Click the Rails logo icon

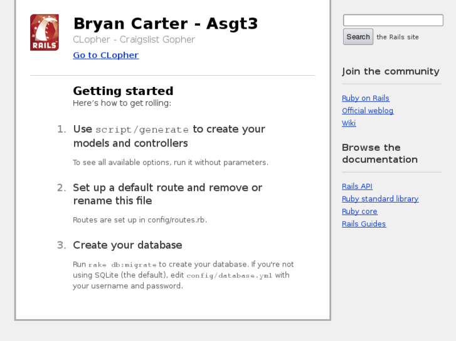[45, 33]
